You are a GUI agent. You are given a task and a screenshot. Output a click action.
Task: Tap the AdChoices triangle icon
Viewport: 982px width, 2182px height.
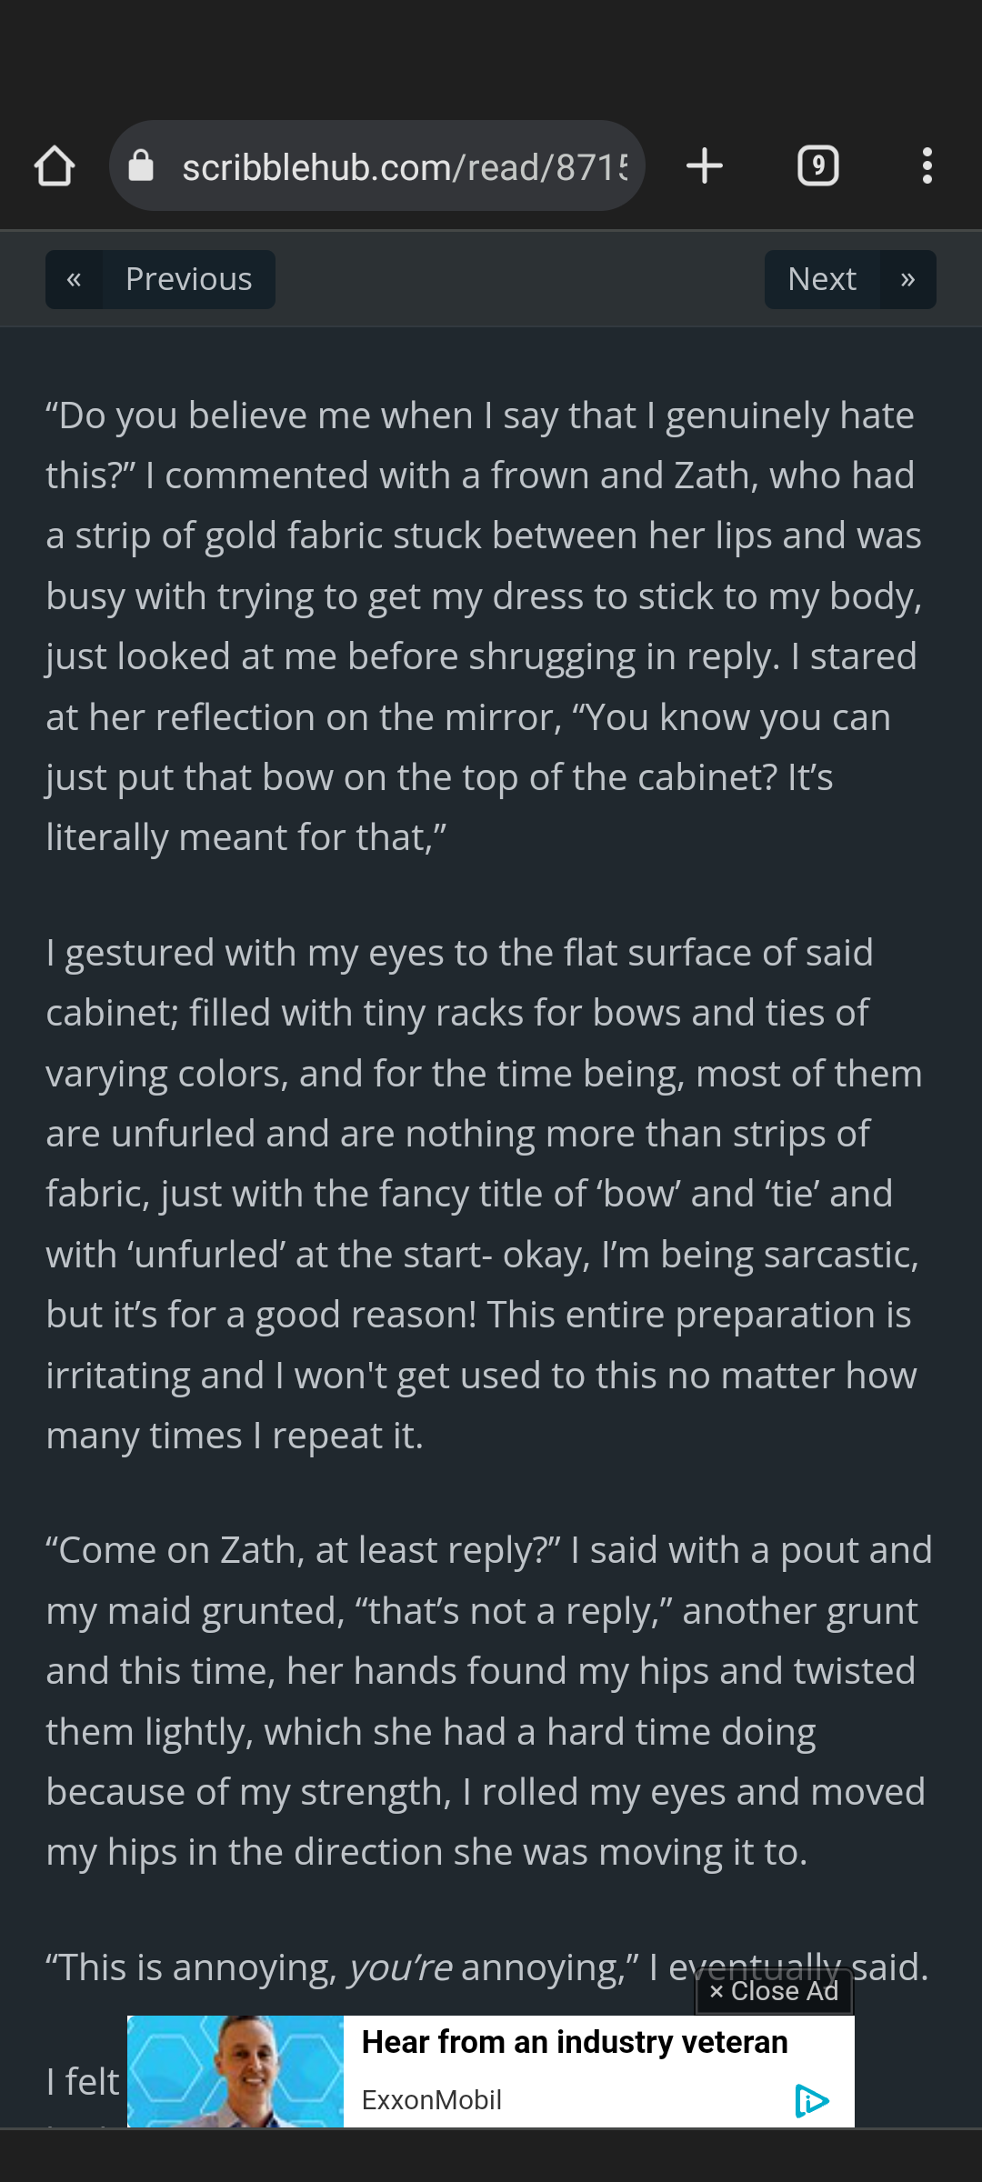click(810, 2100)
